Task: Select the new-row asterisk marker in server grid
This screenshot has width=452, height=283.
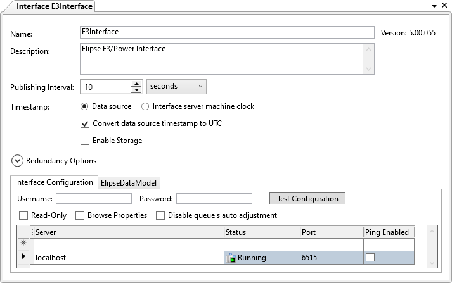Action: point(23,242)
